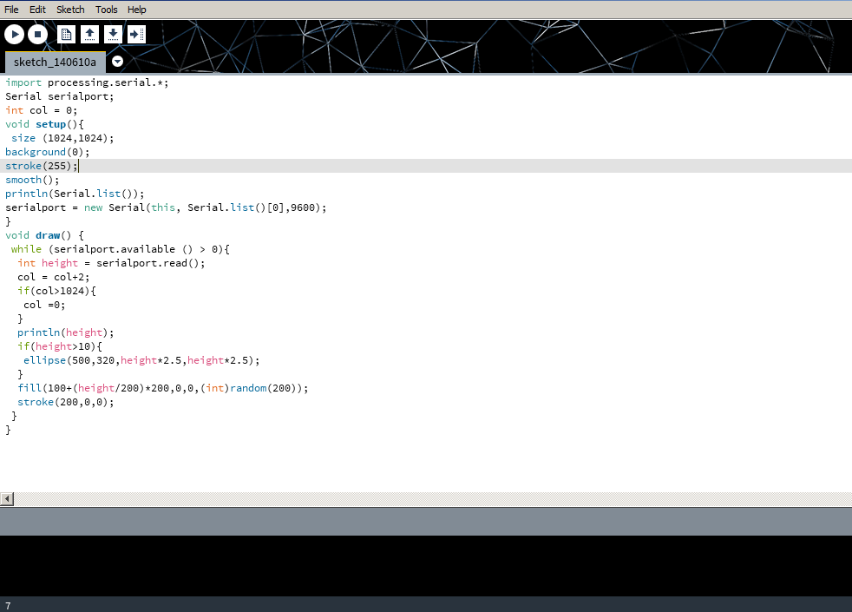Open the Tools menu

click(107, 10)
